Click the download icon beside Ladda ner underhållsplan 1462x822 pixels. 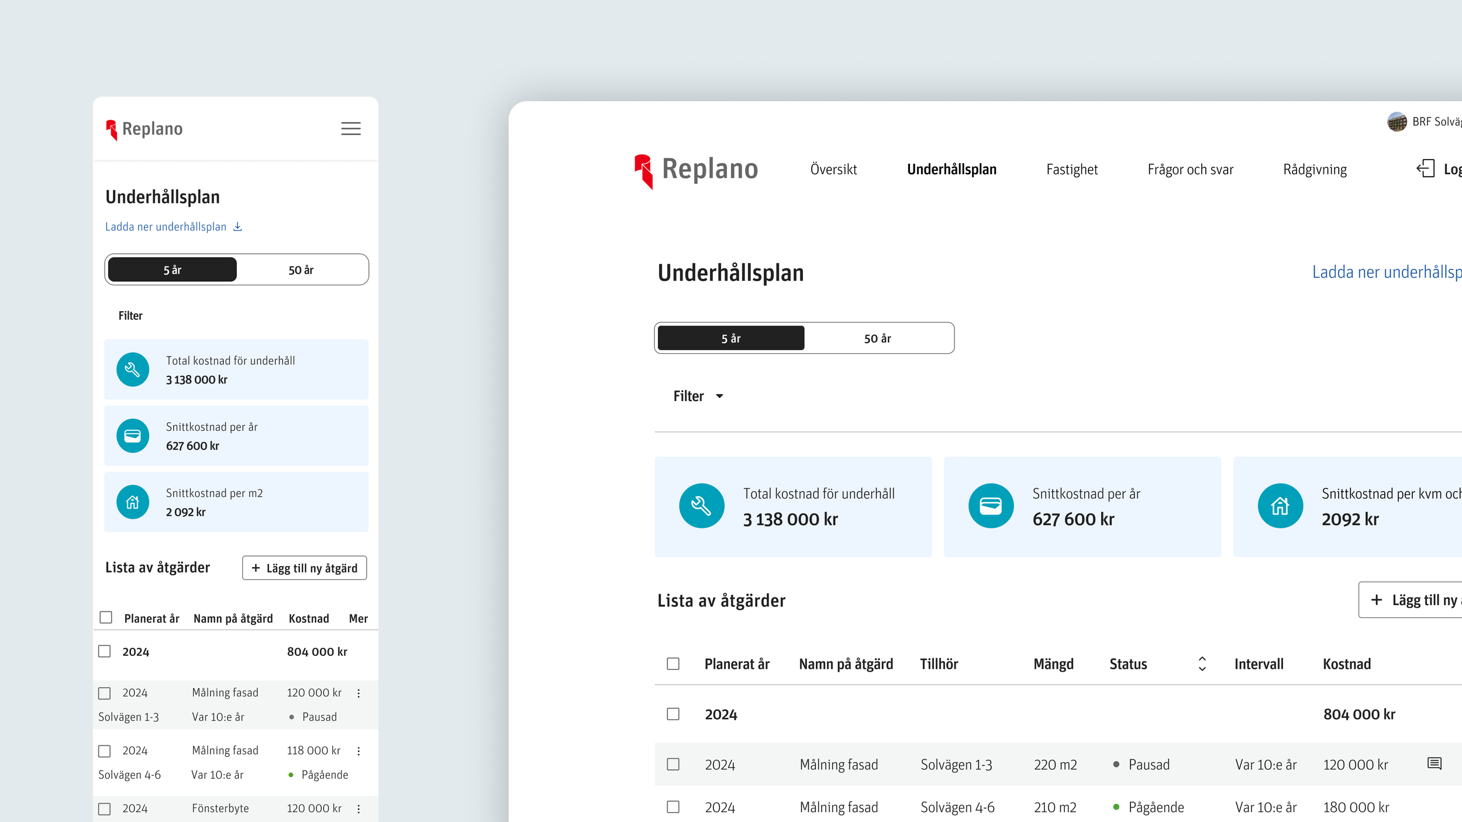pyautogui.click(x=237, y=227)
